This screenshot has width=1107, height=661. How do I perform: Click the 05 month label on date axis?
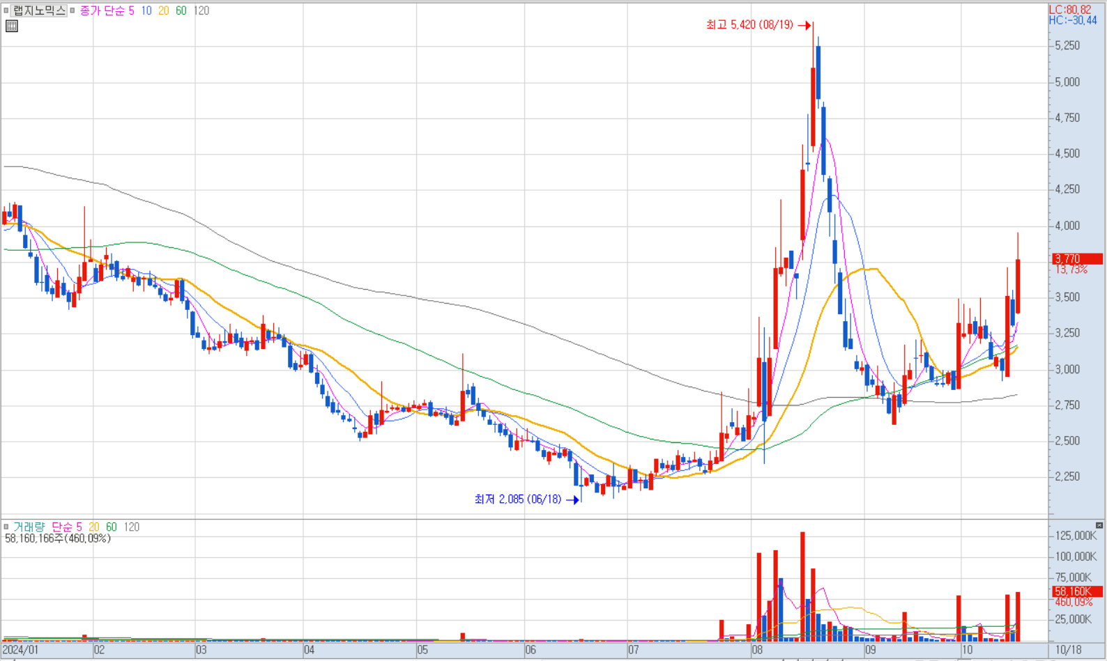pos(422,651)
